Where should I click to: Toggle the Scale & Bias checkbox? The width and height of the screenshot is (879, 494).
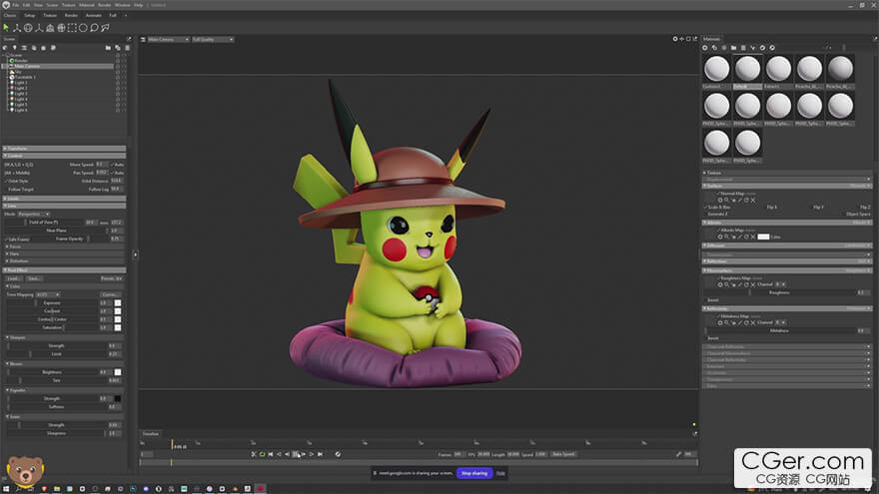[x=706, y=208]
